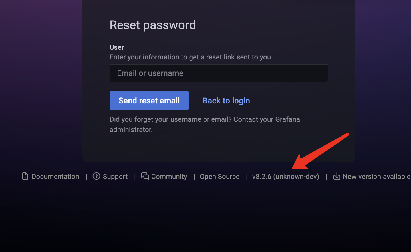Open the Documentation footer link text
Image resolution: width=411 pixels, height=252 pixels.
(x=55, y=177)
